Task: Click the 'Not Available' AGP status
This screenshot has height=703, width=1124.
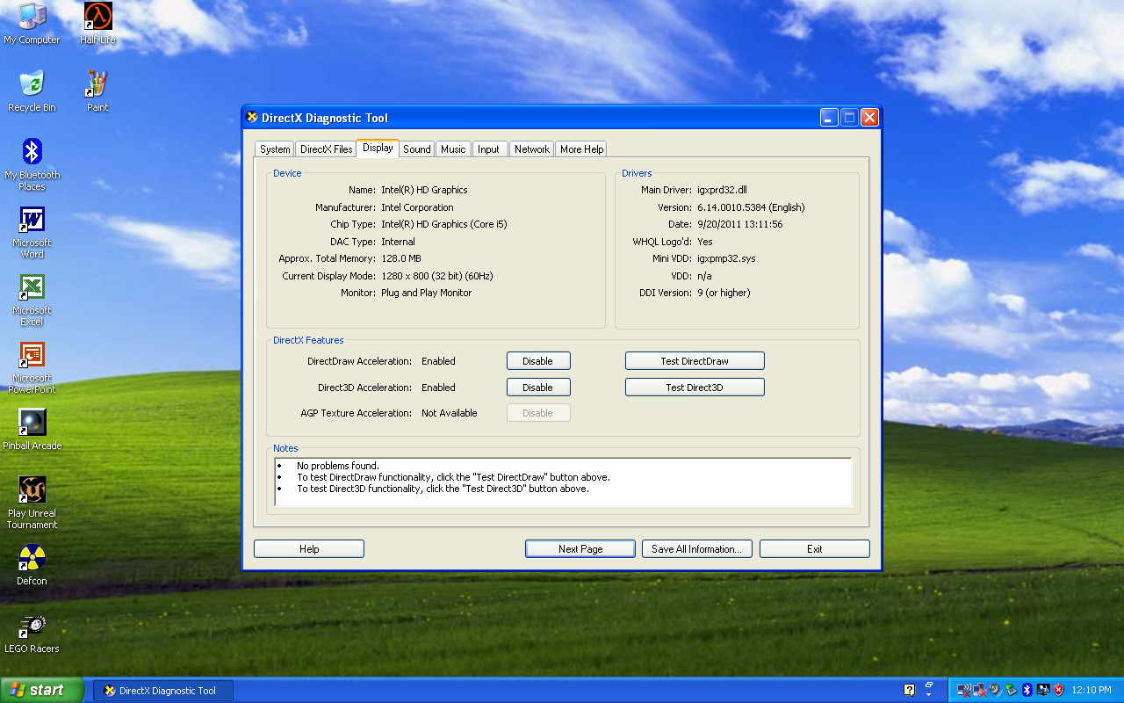Action: click(x=450, y=413)
